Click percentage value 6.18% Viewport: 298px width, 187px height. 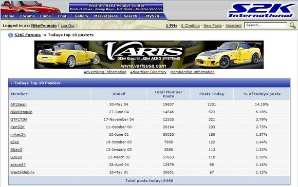click(262, 112)
